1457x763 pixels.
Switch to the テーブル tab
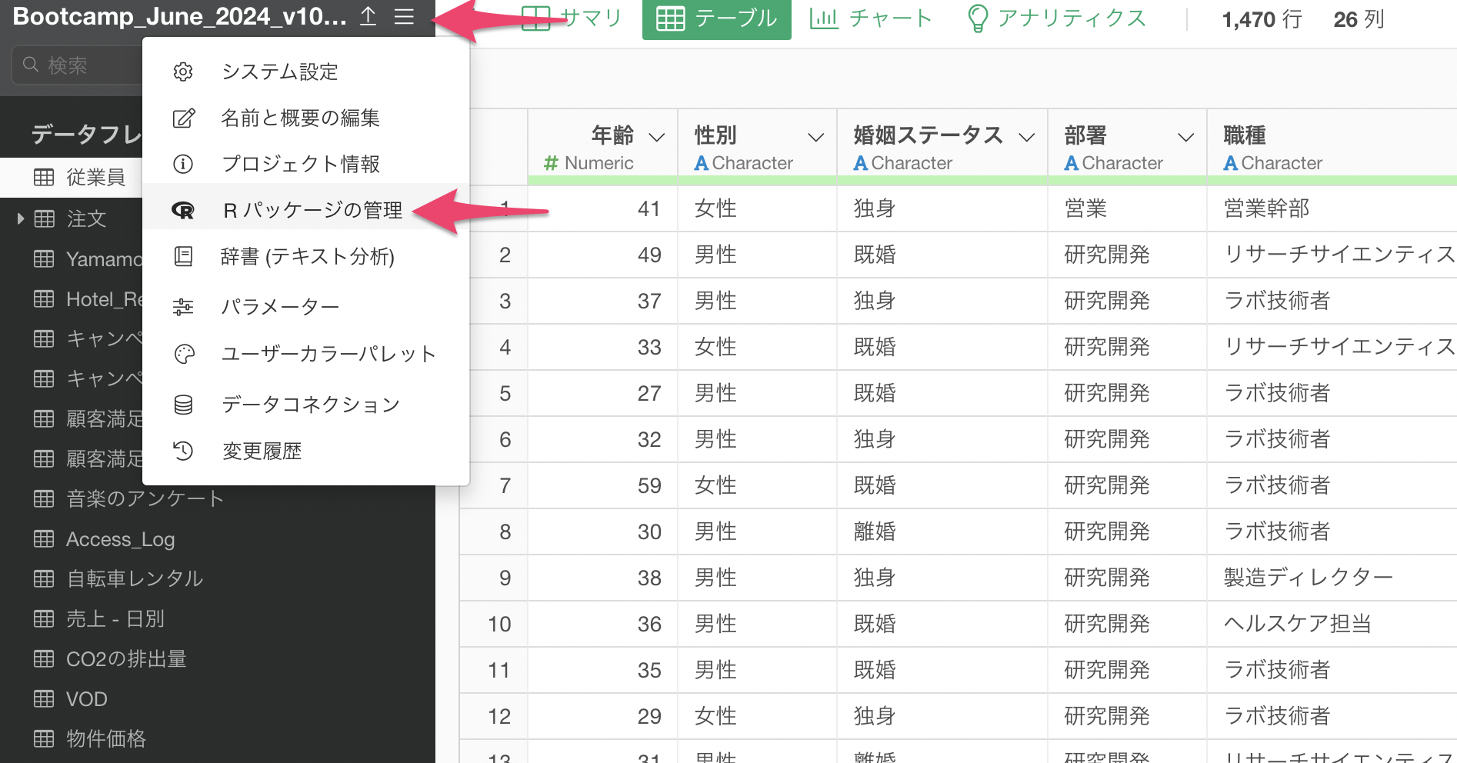[x=717, y=18]
